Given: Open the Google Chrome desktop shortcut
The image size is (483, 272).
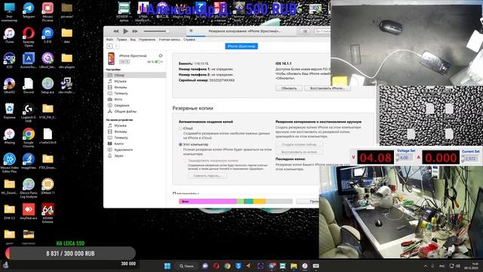Looking at the screenshot, I should pyautogui.click(x=29, y=138).
